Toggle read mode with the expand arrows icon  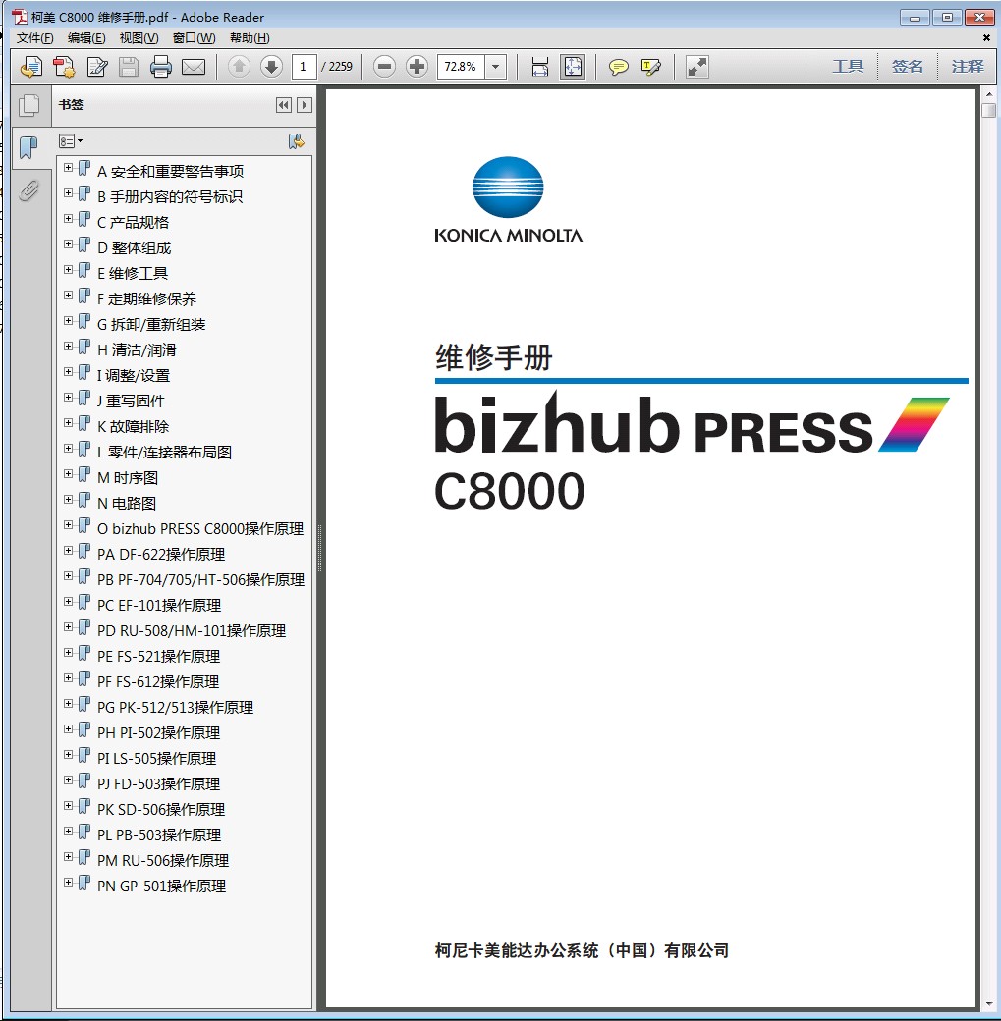point(696,67)
